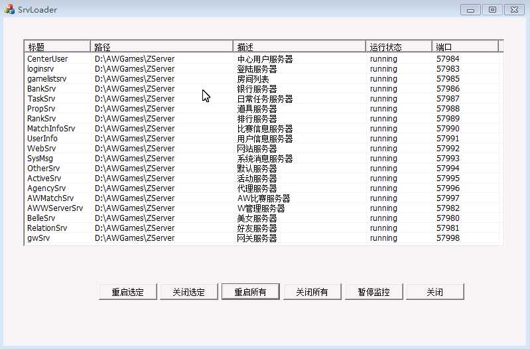The image size is (530, 349).
Task: Click port value 57984
Action: 448,59
